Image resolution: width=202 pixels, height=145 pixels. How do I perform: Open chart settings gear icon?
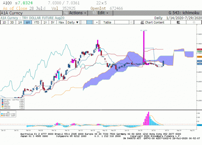coord(194,22)
